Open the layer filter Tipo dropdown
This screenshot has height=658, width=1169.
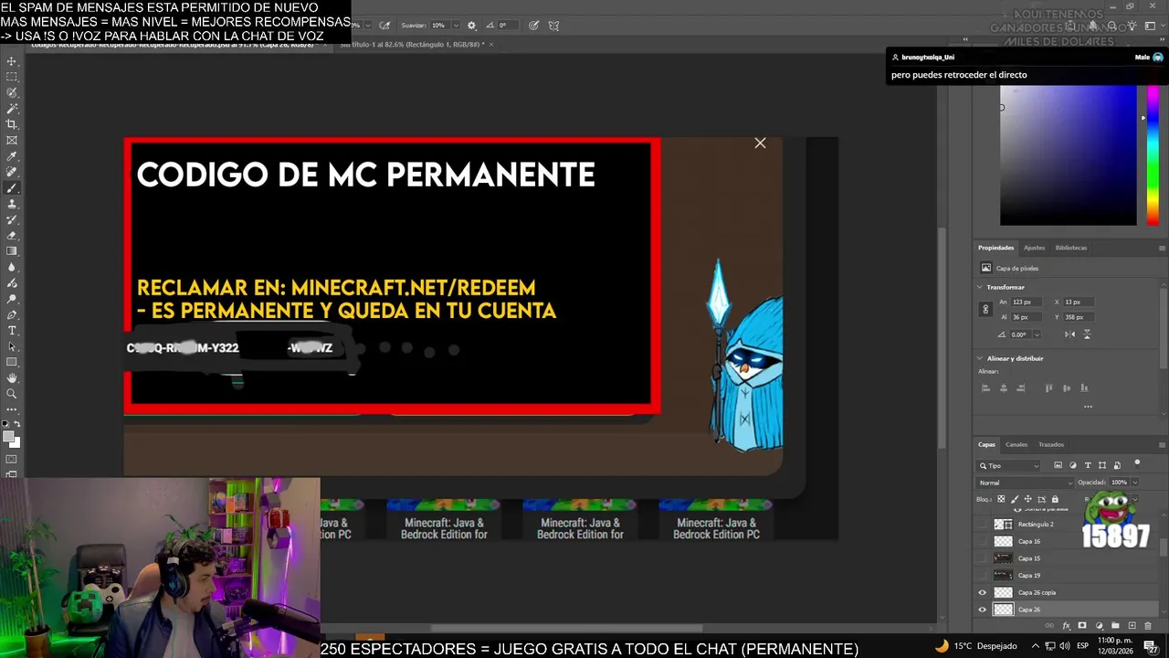tap(1007, 466)
